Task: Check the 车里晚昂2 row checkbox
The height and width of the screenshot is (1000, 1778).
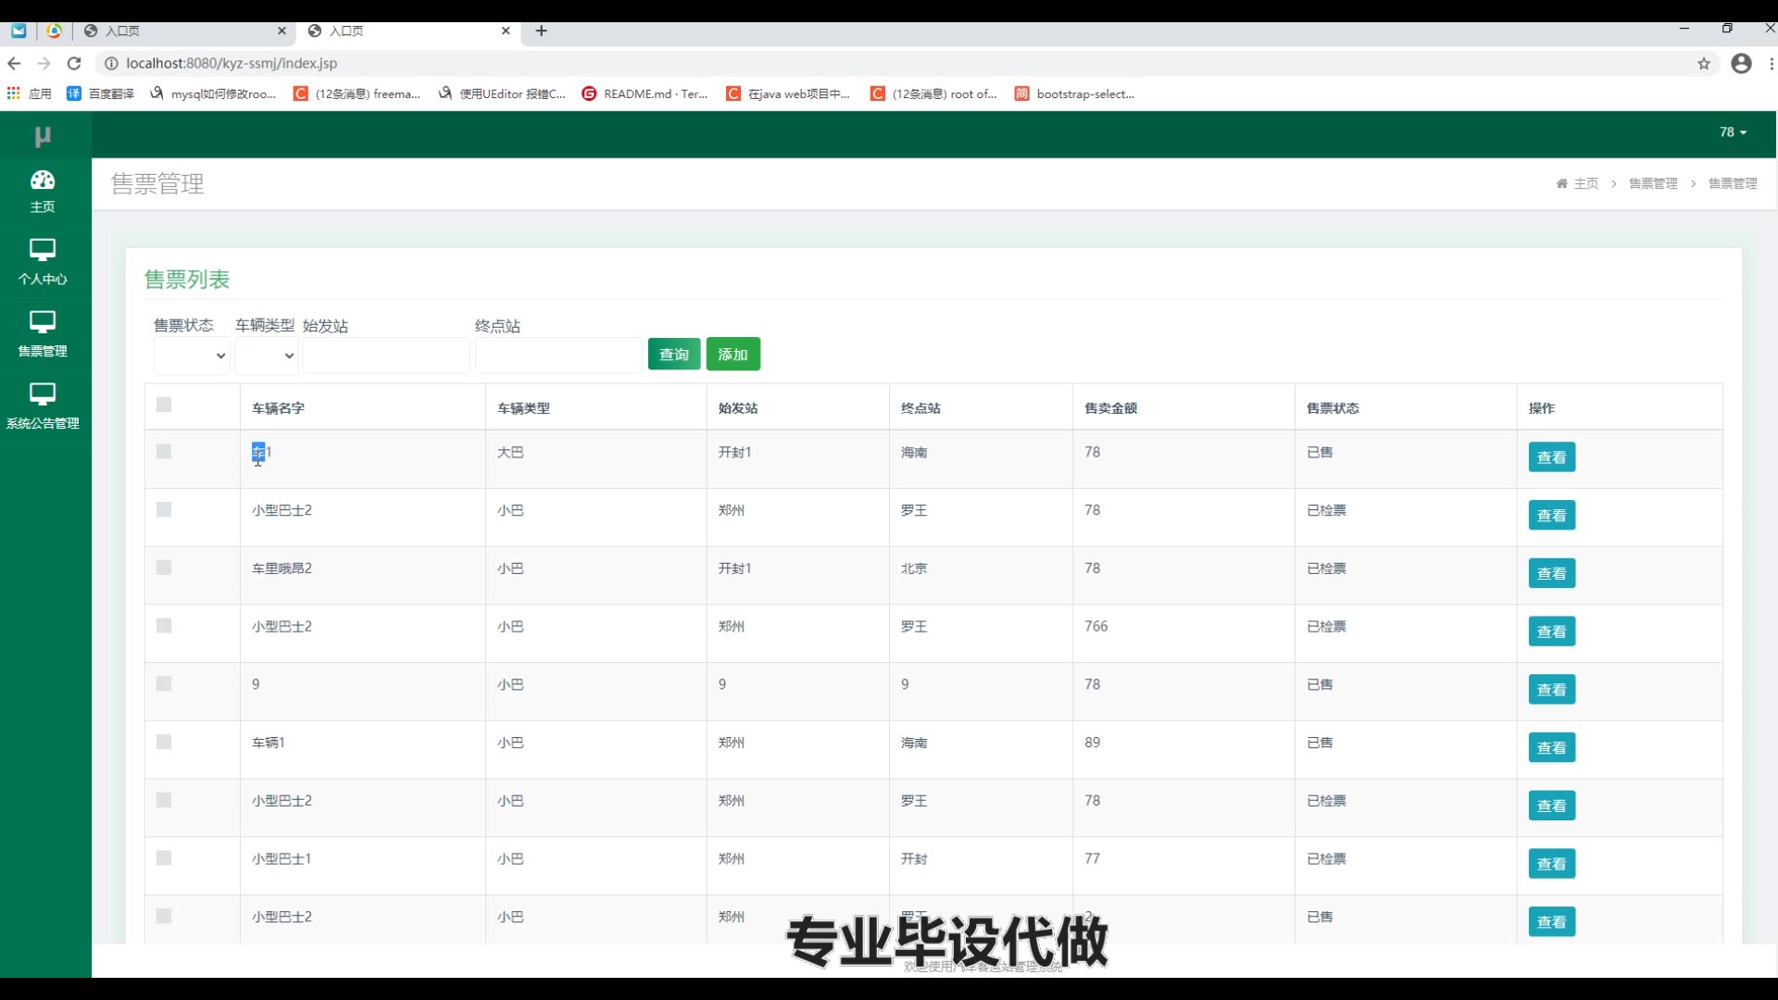Action: [164, 568]
